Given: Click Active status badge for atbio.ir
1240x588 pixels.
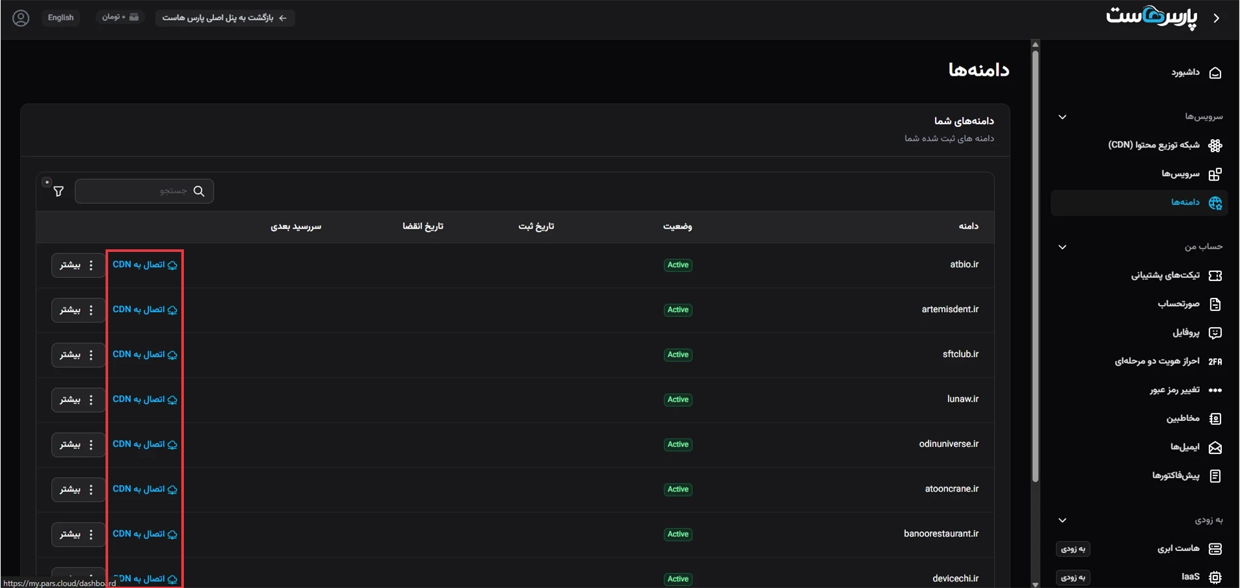Looking at the screenshot, I should click(678, 265).
